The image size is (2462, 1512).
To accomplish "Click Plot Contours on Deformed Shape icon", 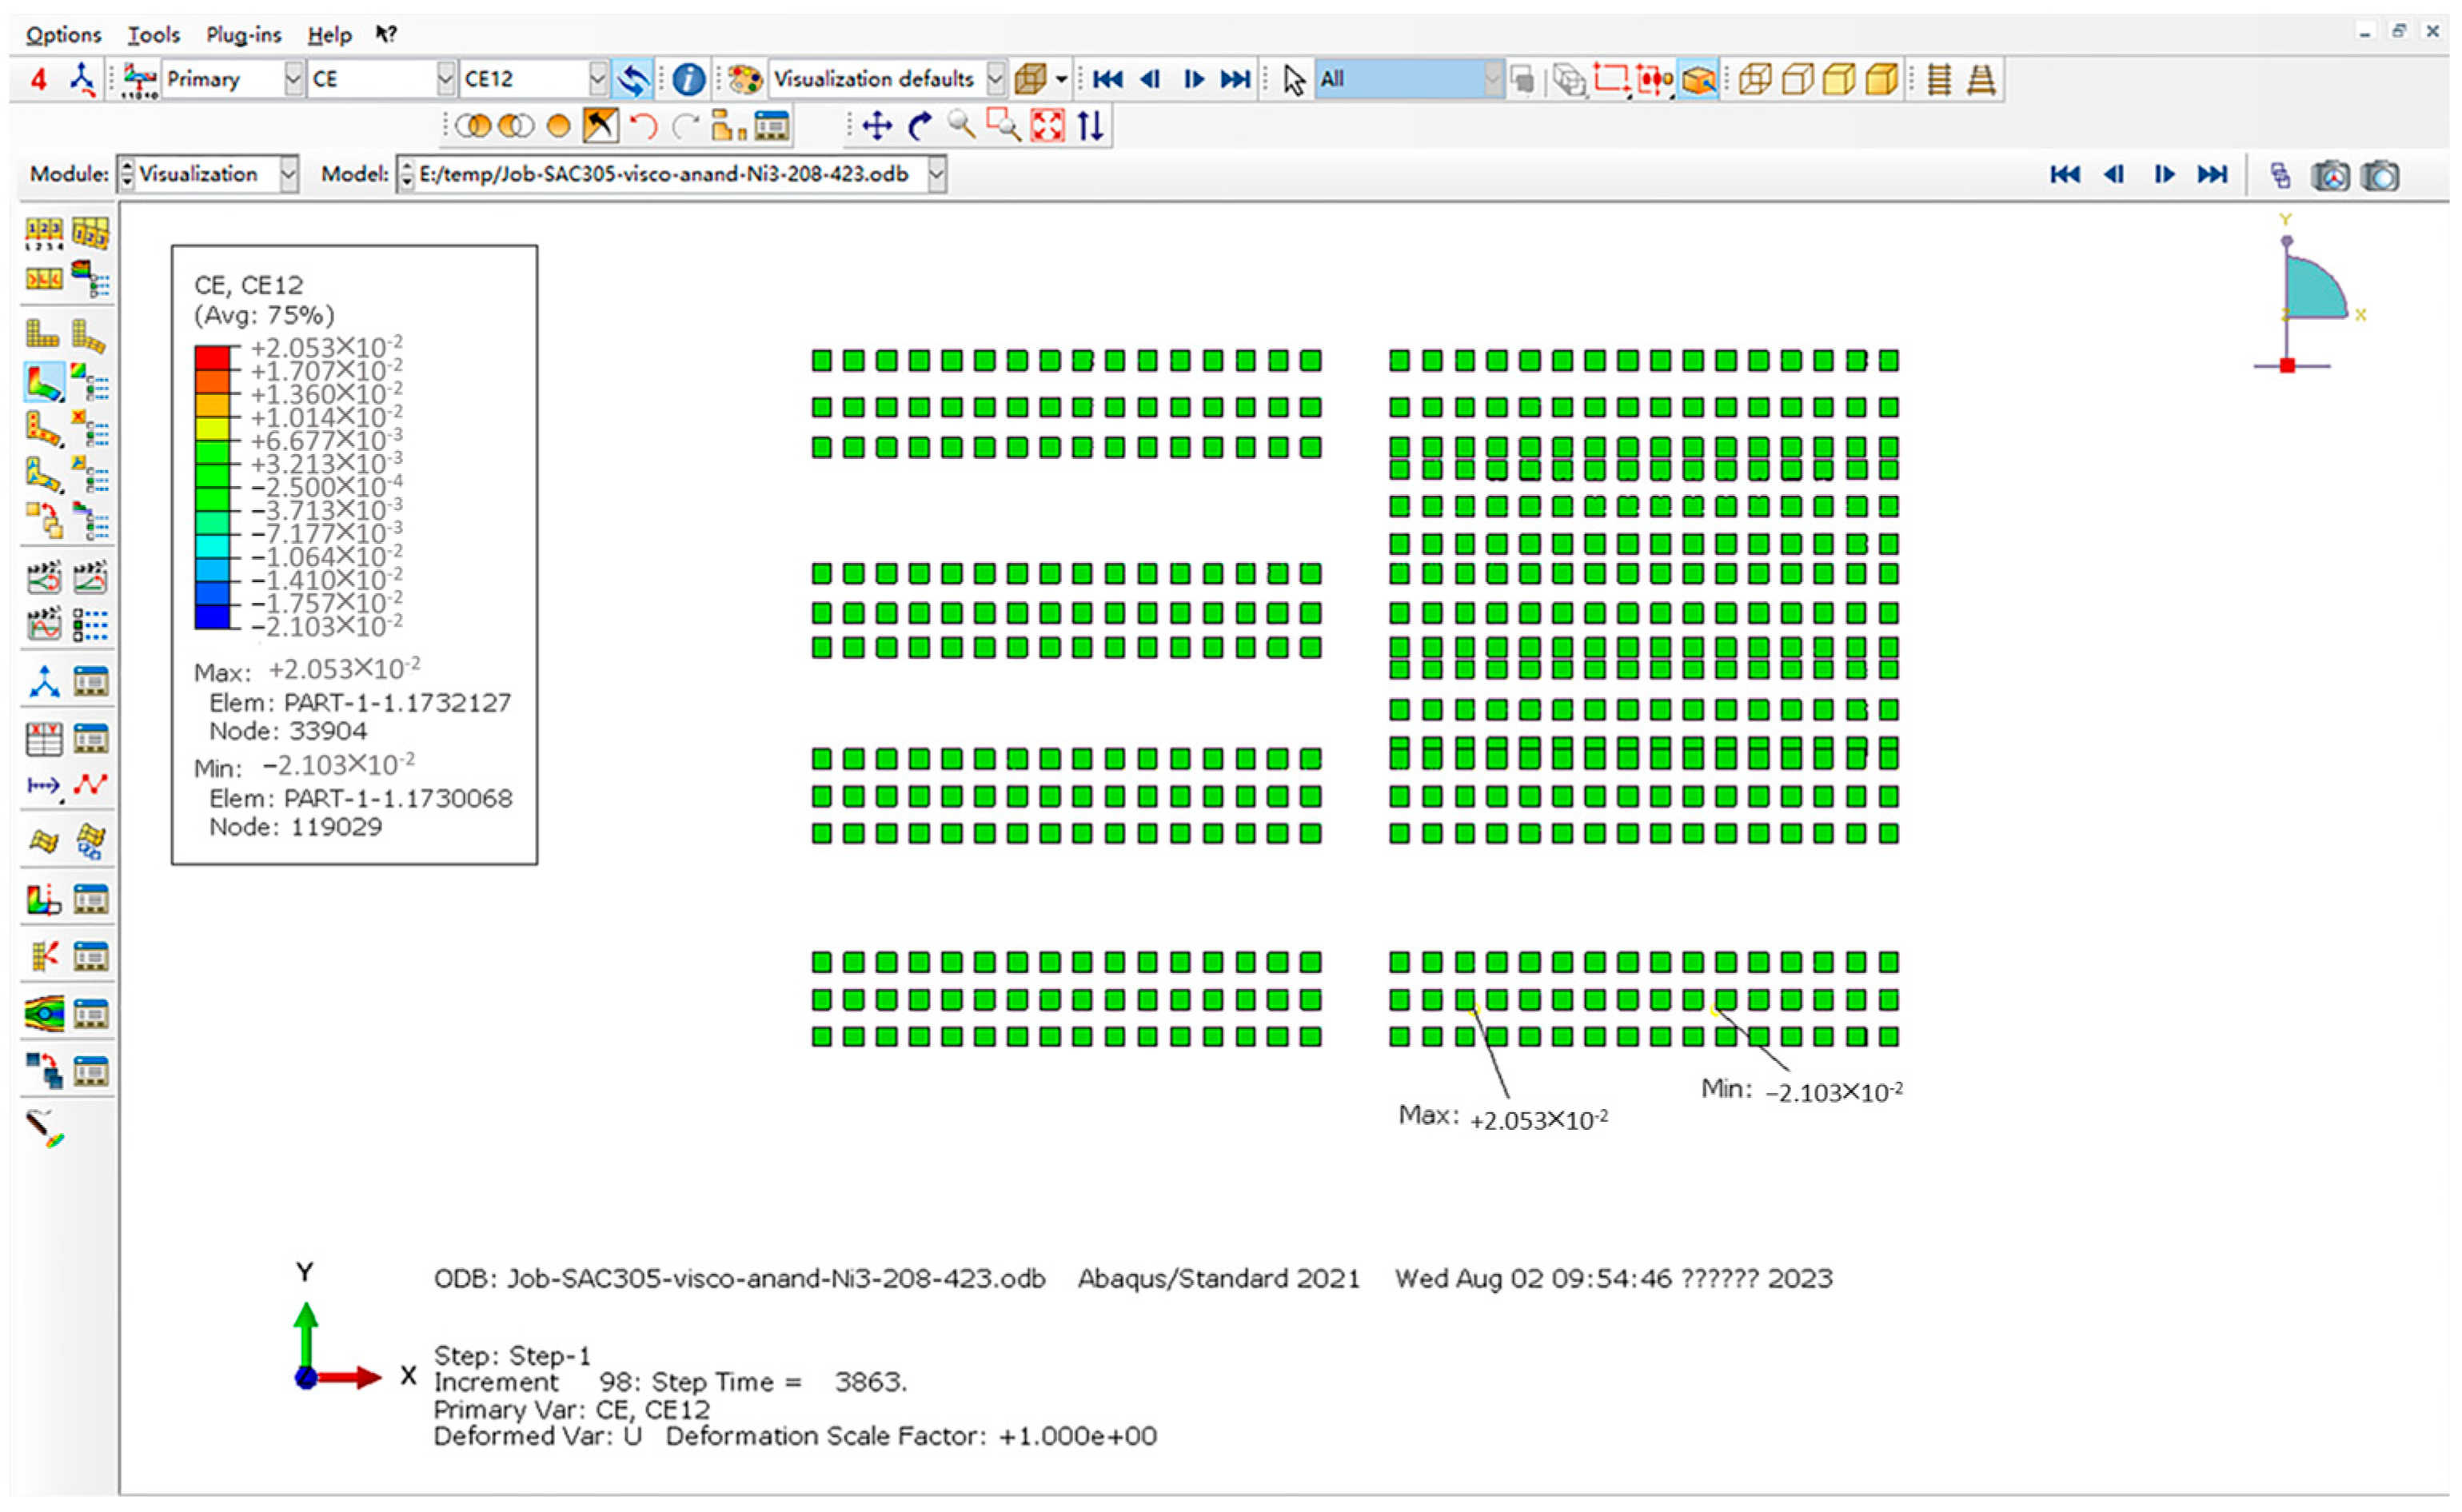I will (43, 383).
